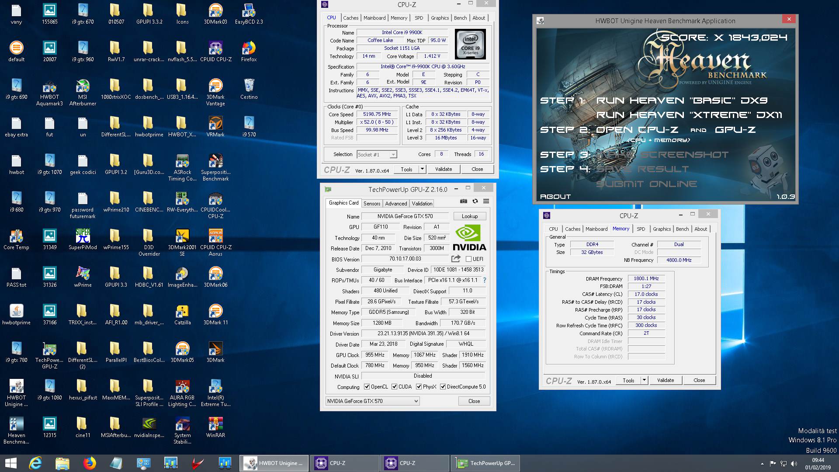Screen dimensions: 839x472
Task: Toggle PhysX checkbox in GPU-Z
Action: tap(419, 387)
